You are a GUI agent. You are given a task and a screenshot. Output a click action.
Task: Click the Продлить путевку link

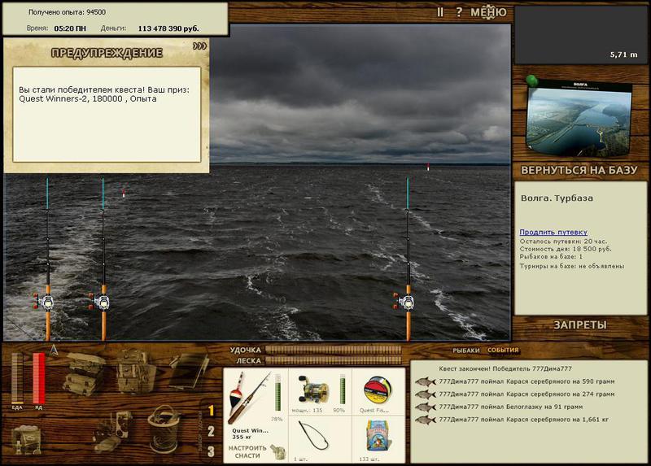(x=553, y=233)
